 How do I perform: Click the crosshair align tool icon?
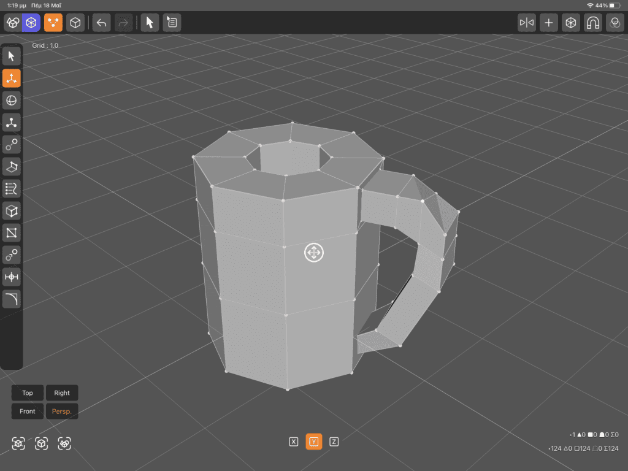tap(12, 277)
